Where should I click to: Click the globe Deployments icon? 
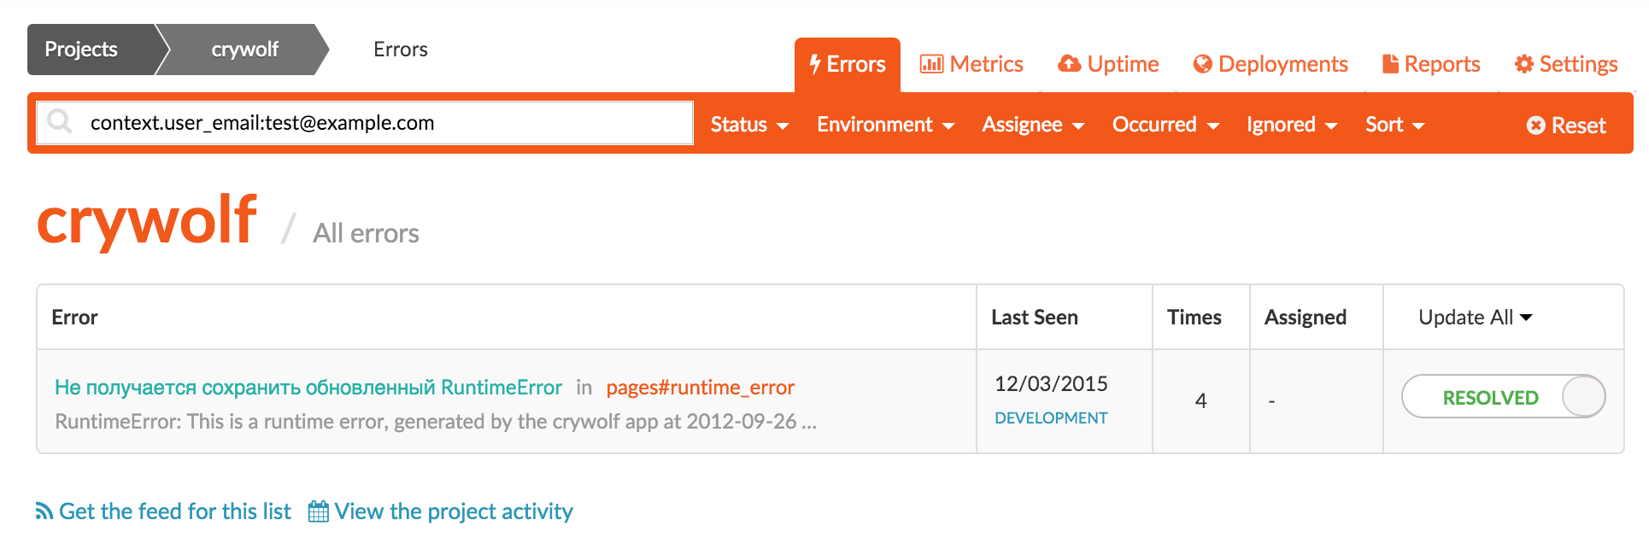point(1202,64)
